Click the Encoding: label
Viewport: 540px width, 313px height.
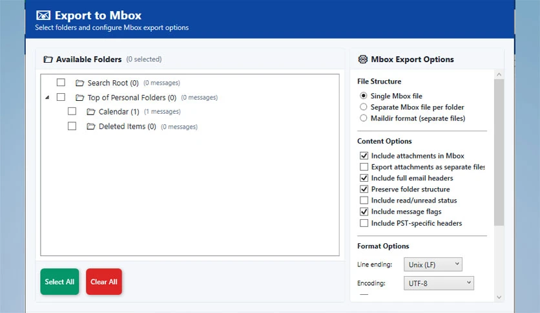[x=371, y=283]
